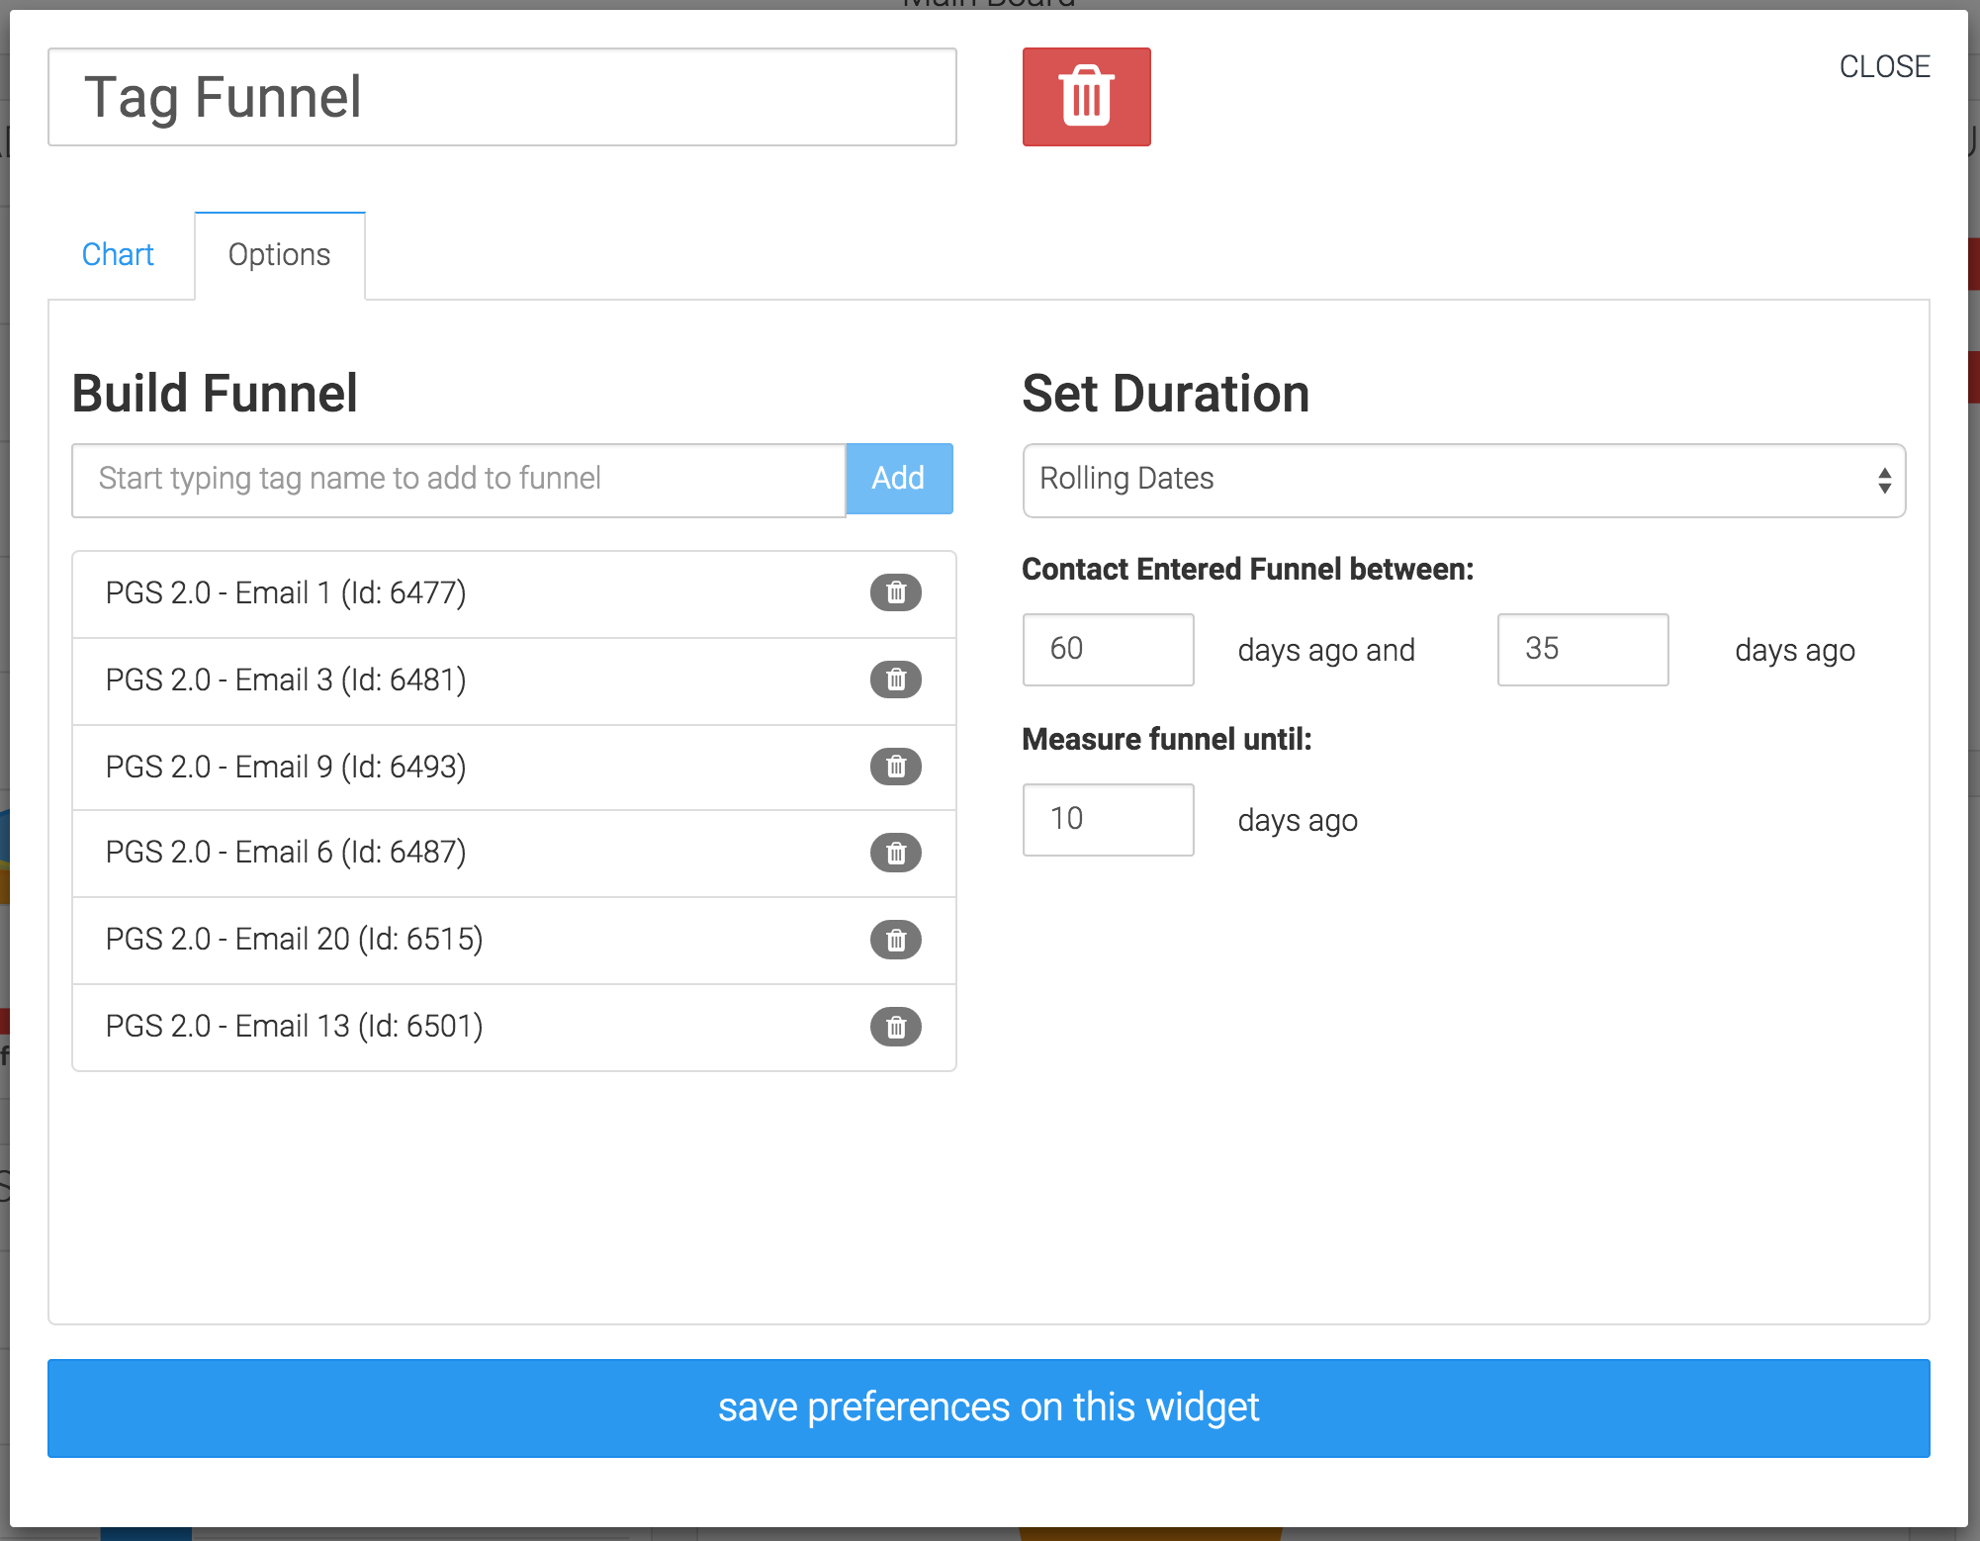Trash the PGS 2.0 - Email 13 tag

895,1027
